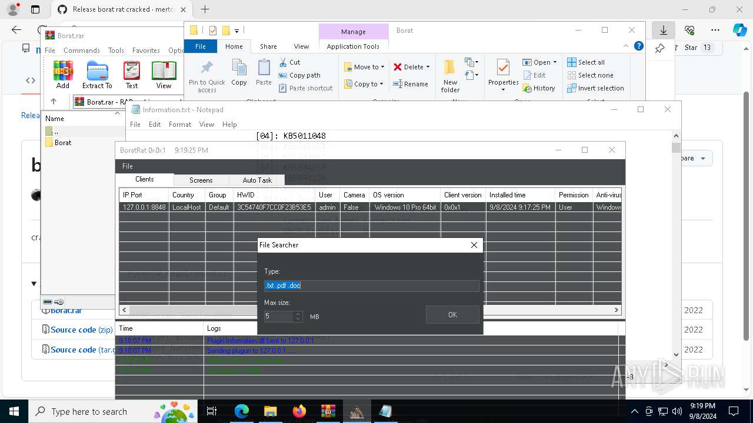Open the Source code (zip) link
Screen dimensions: 753x423
[x=81, y=330]
